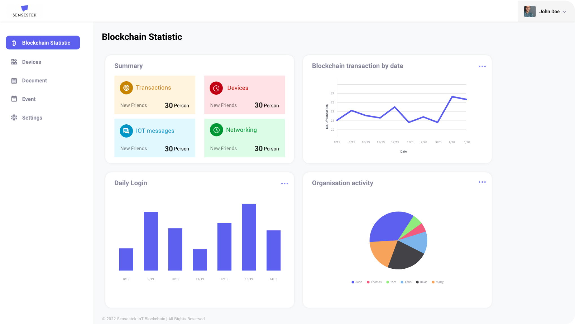
Task: Expand the John Doe user dropdown chevron
Action: point(564,12)
